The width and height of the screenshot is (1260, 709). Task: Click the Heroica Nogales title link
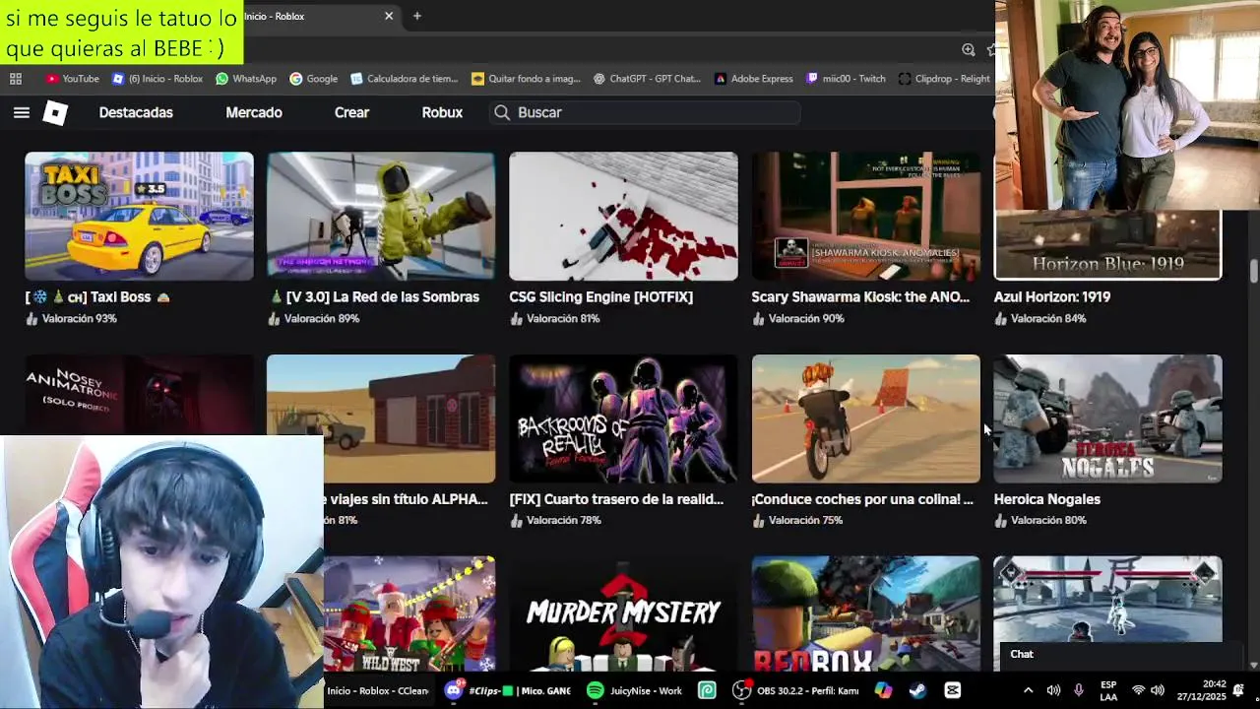[x=1046, y=499]
